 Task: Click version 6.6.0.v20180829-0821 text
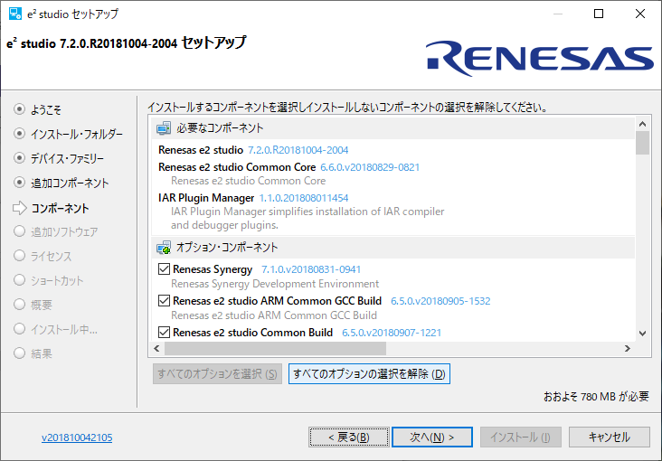pos(370,167)
